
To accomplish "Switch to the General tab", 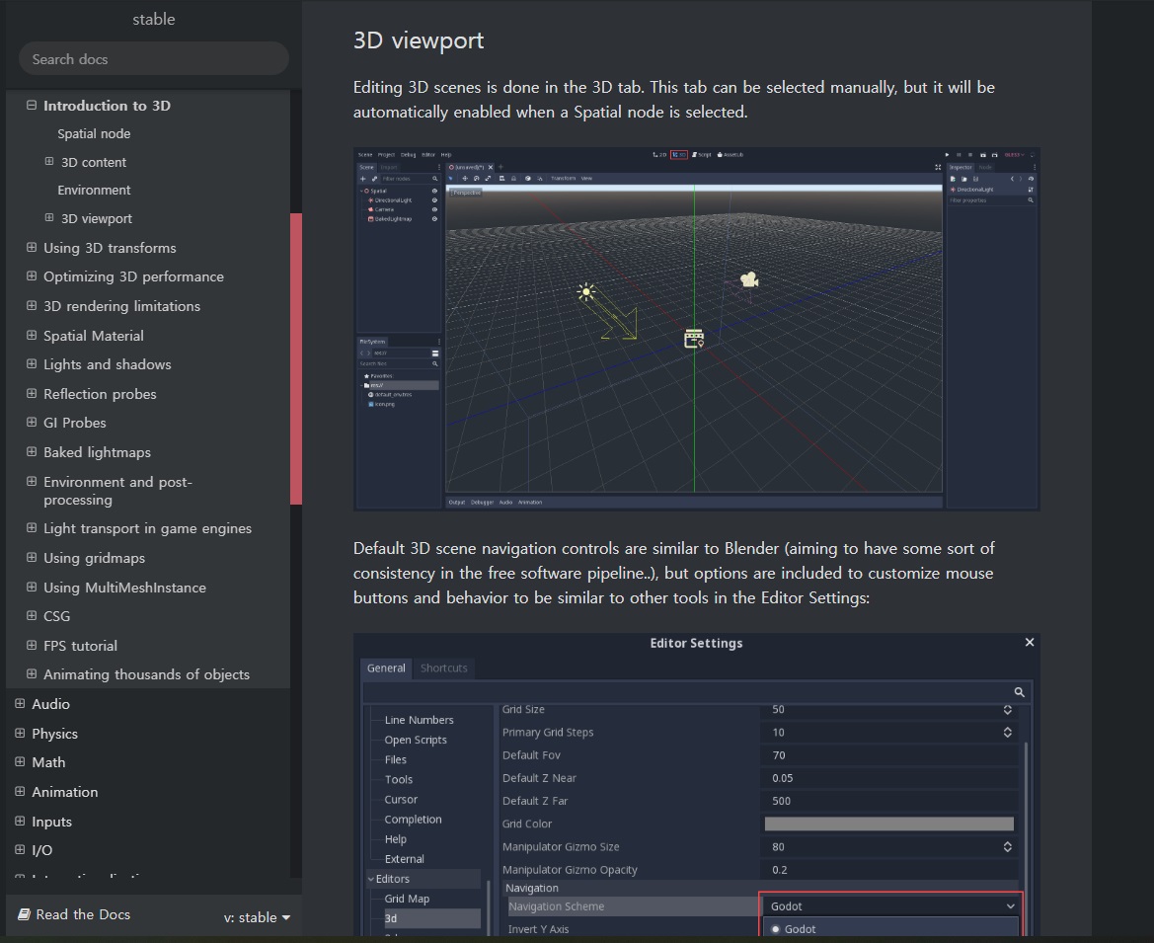I will (x=386, y=668).
